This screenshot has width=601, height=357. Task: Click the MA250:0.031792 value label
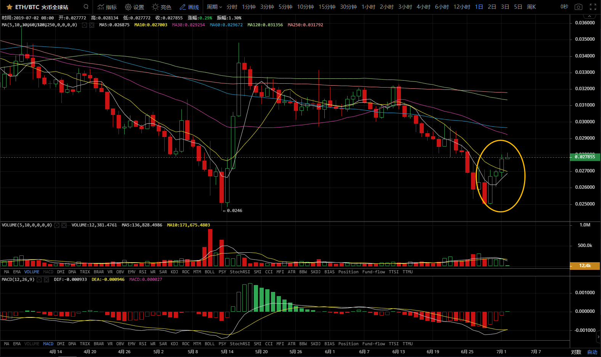pos(305,25)
